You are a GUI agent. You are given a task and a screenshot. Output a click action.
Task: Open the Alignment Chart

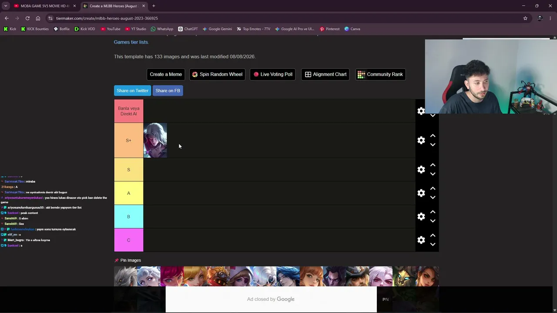pyautogui.click(x=325, y=74)
